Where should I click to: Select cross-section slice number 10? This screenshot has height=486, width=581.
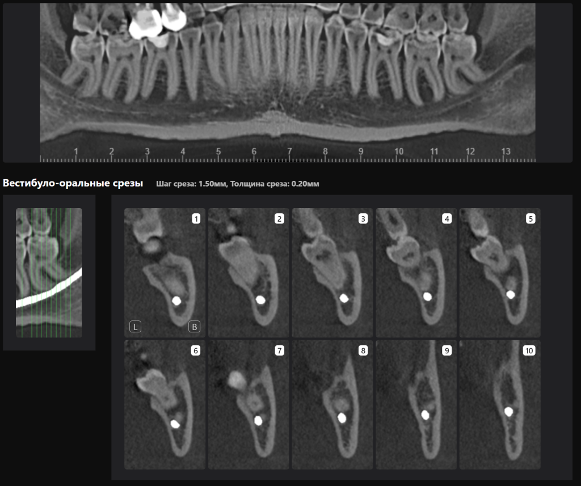pos(500,404)
